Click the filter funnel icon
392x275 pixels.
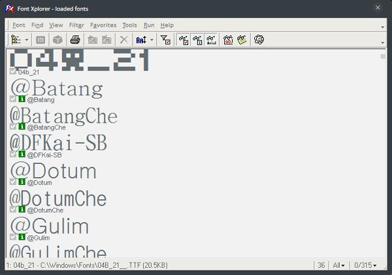(x=165, y=40)
